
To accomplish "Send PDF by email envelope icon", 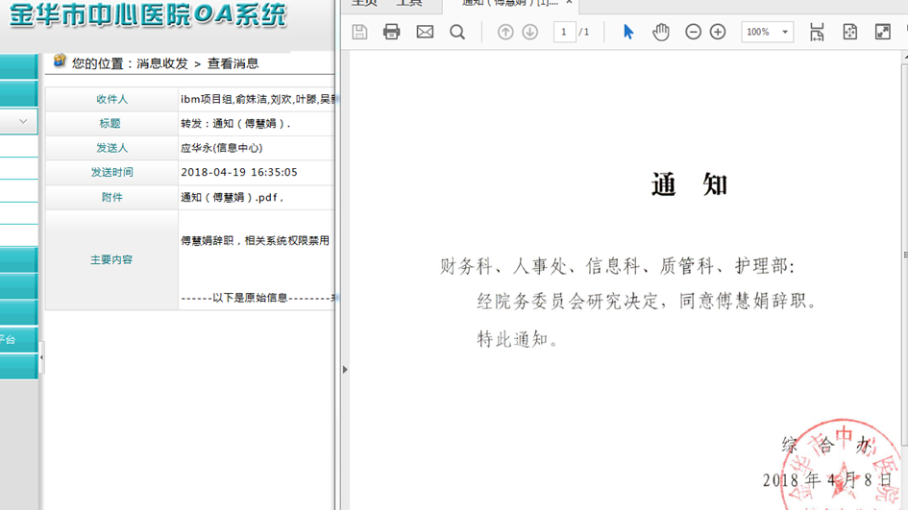I will pyautogui.click(x=425, y=32).
